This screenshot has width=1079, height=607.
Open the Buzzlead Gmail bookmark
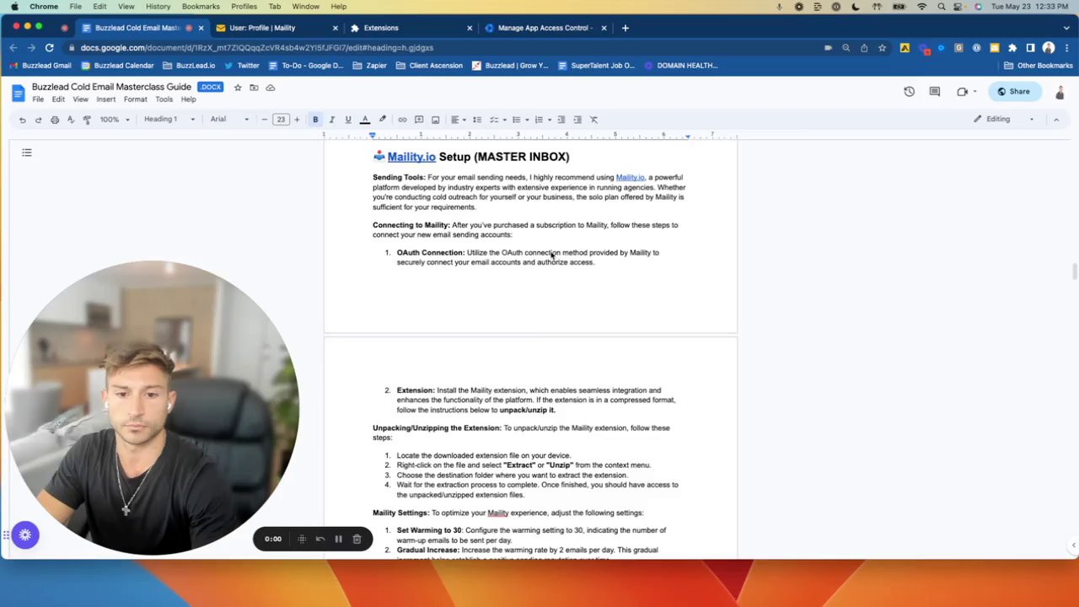(40, 66)
